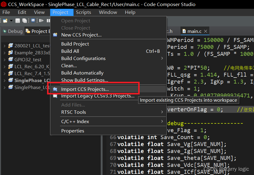Click the 280021_LCL_test project icon
The height and width of the screenshot is (175, 254).
(x=11, y=46)
